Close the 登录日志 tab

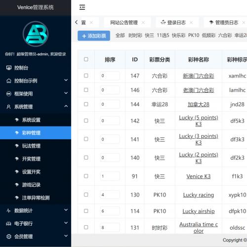[191, 22]
